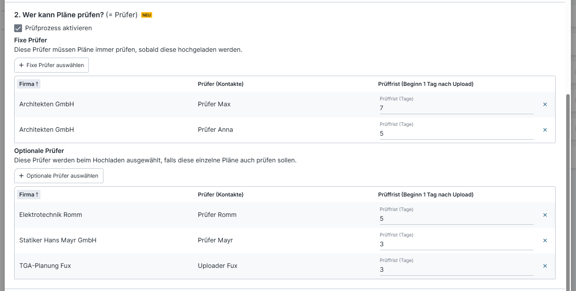Remove Prüfer Anna row with X icon

pyautogui.click(x=545, y=130)
